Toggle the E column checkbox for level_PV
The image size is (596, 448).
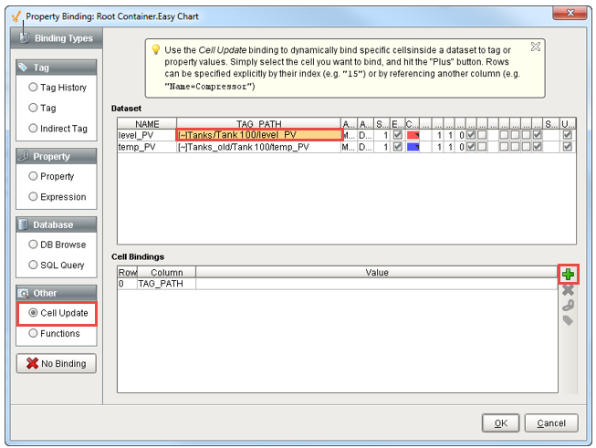coord(398,135)
